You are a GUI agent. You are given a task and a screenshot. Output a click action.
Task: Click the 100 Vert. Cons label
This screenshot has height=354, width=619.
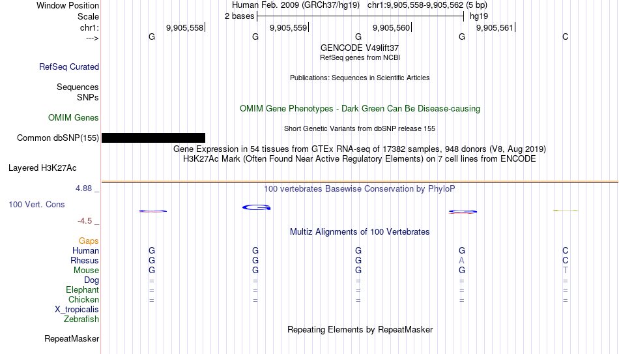(x=36, y=204)
